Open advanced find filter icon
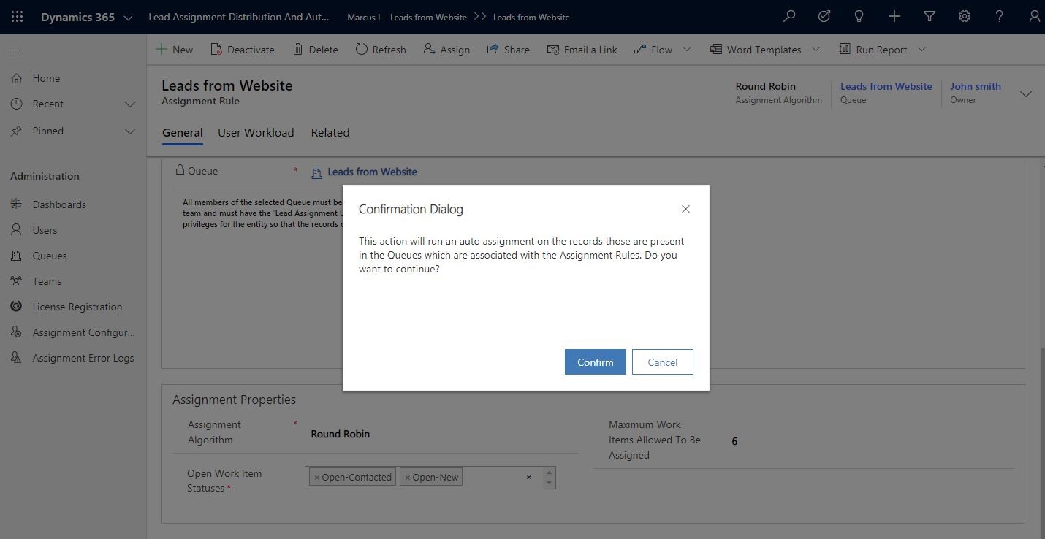 (x=930, y=17)
